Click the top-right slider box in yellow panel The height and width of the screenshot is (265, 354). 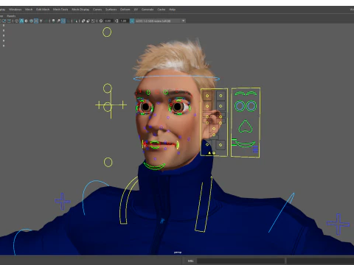(x=221, y=96)
